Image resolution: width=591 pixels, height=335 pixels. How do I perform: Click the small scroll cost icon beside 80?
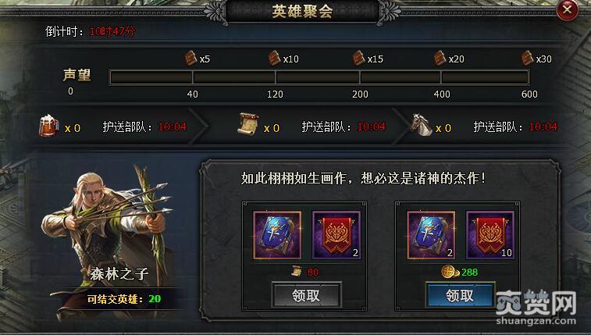click(x=297, y=271)
